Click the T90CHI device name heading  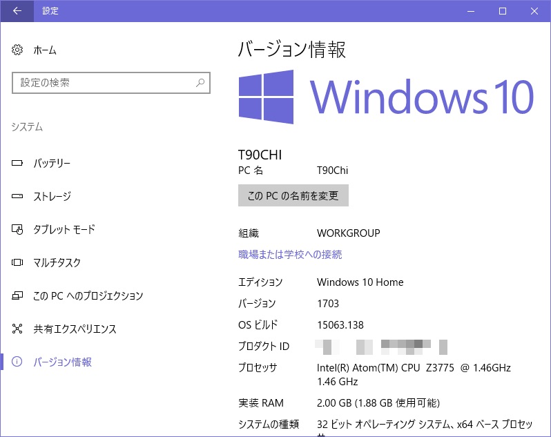click(260, 155)
